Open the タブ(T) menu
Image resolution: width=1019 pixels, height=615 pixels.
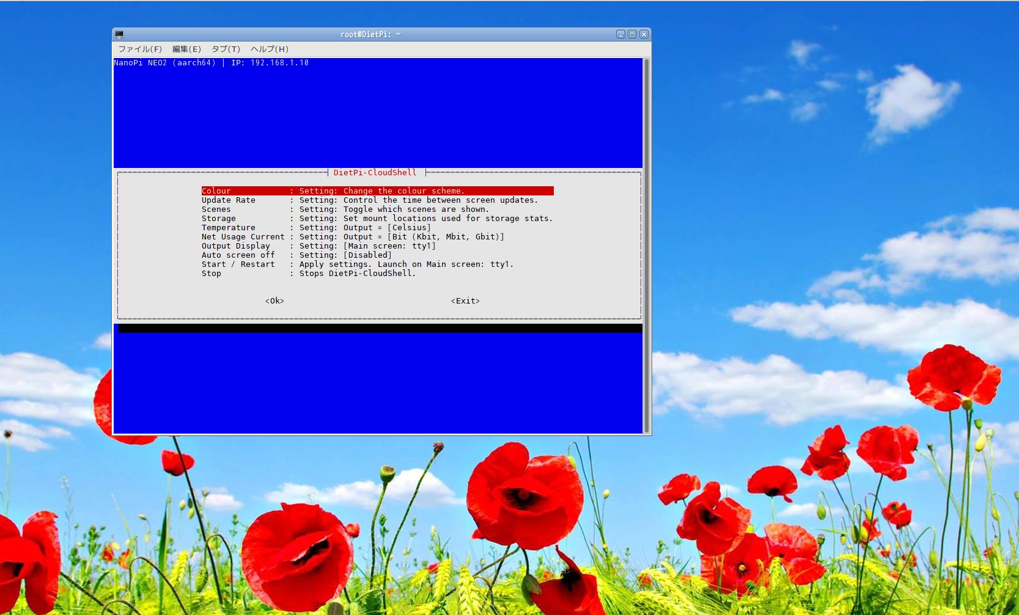[226, 49]
